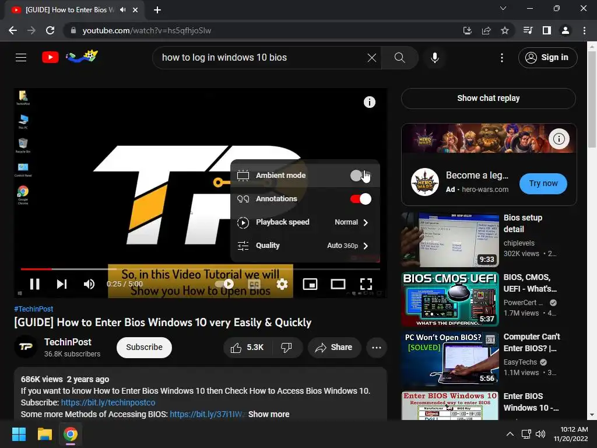Mute the tab via speaker icon

tap(122, 10)
